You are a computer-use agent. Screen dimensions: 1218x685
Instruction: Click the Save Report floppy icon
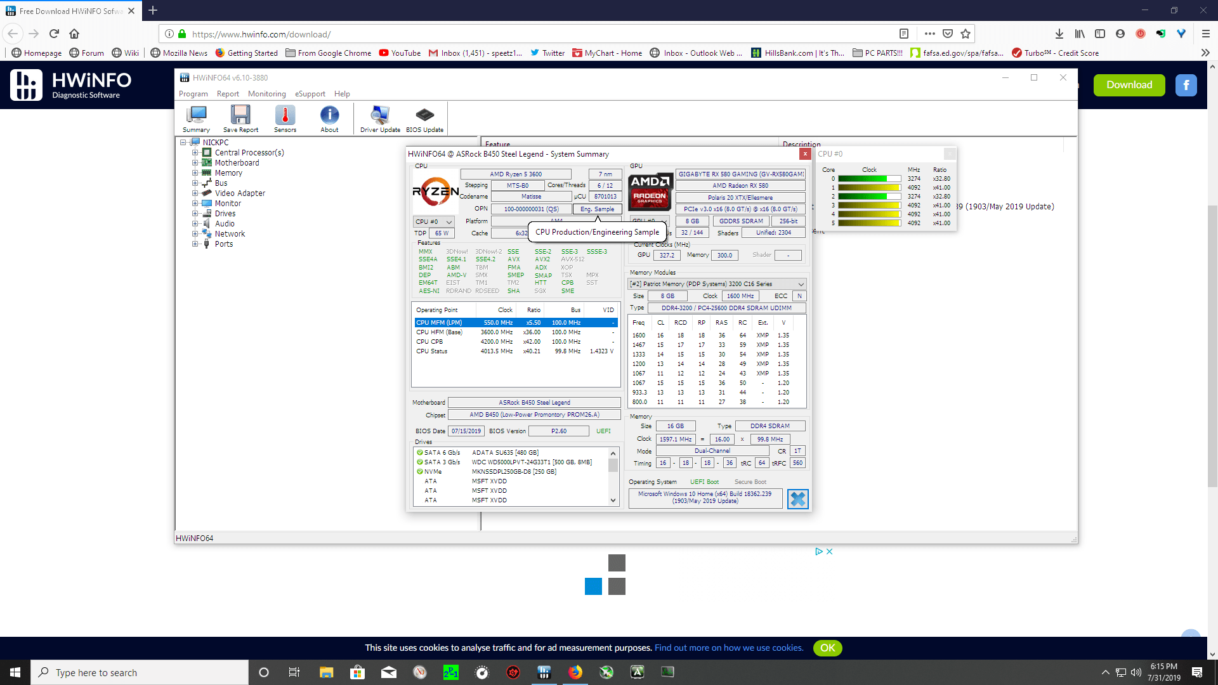click(240, 116)
